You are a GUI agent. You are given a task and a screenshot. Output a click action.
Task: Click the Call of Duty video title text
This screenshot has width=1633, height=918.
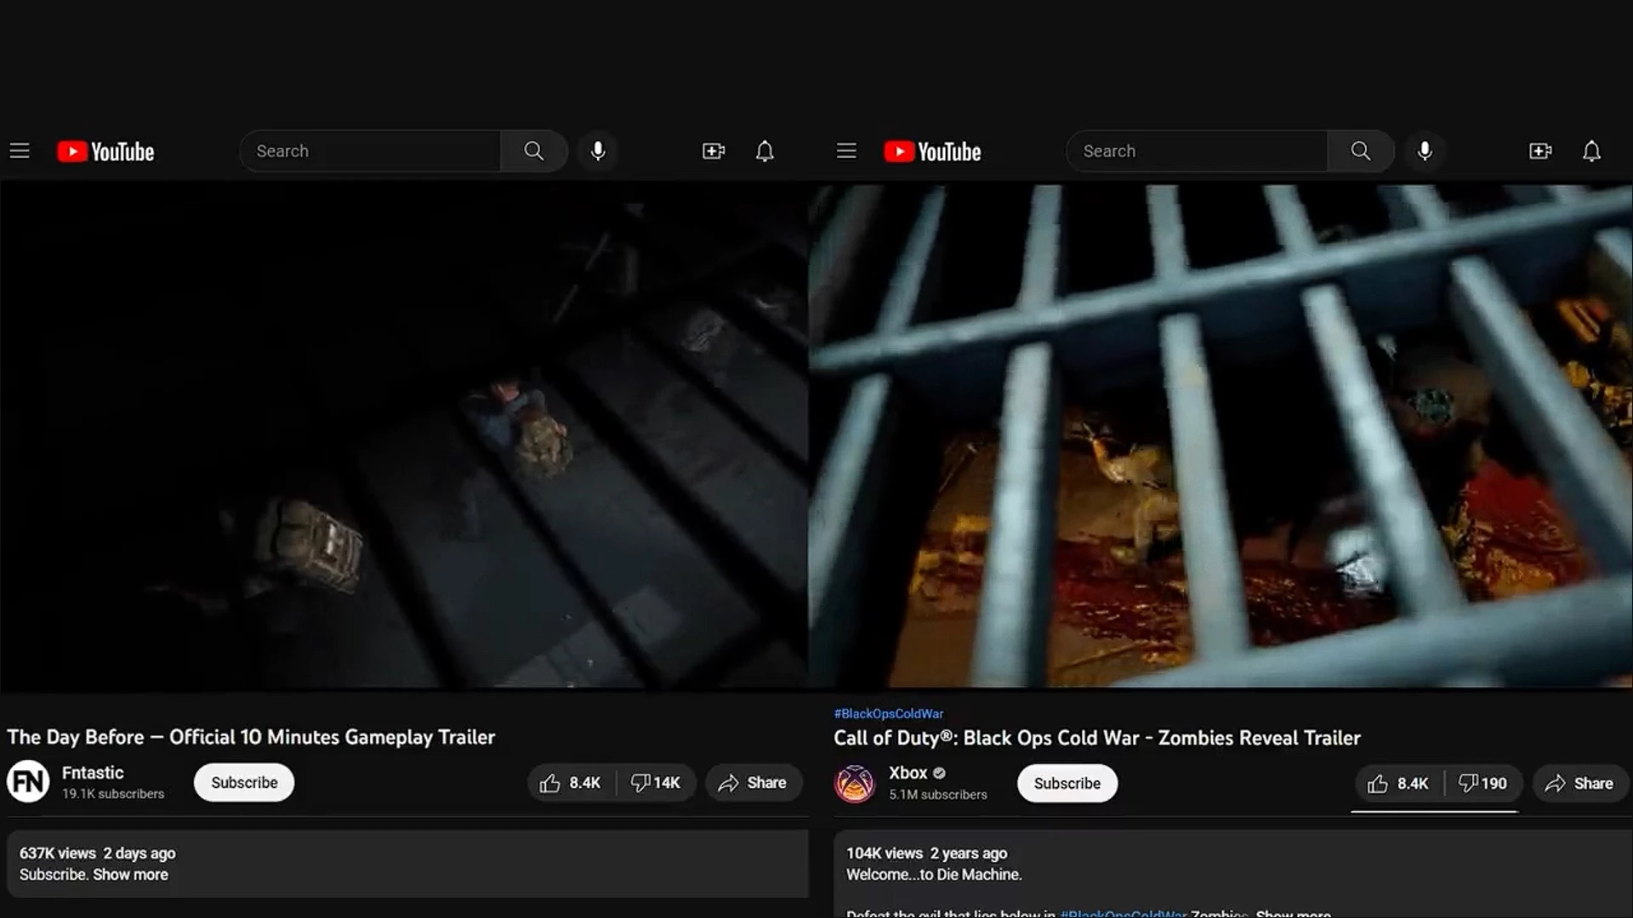click(1097, 738)
